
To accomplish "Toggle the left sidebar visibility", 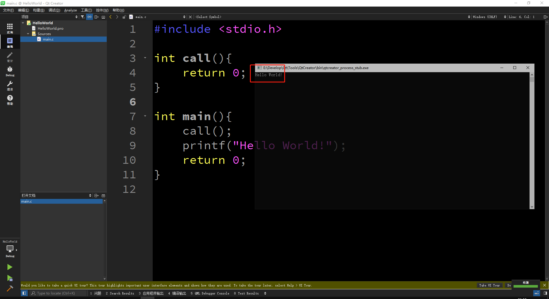I will point(24,293).
